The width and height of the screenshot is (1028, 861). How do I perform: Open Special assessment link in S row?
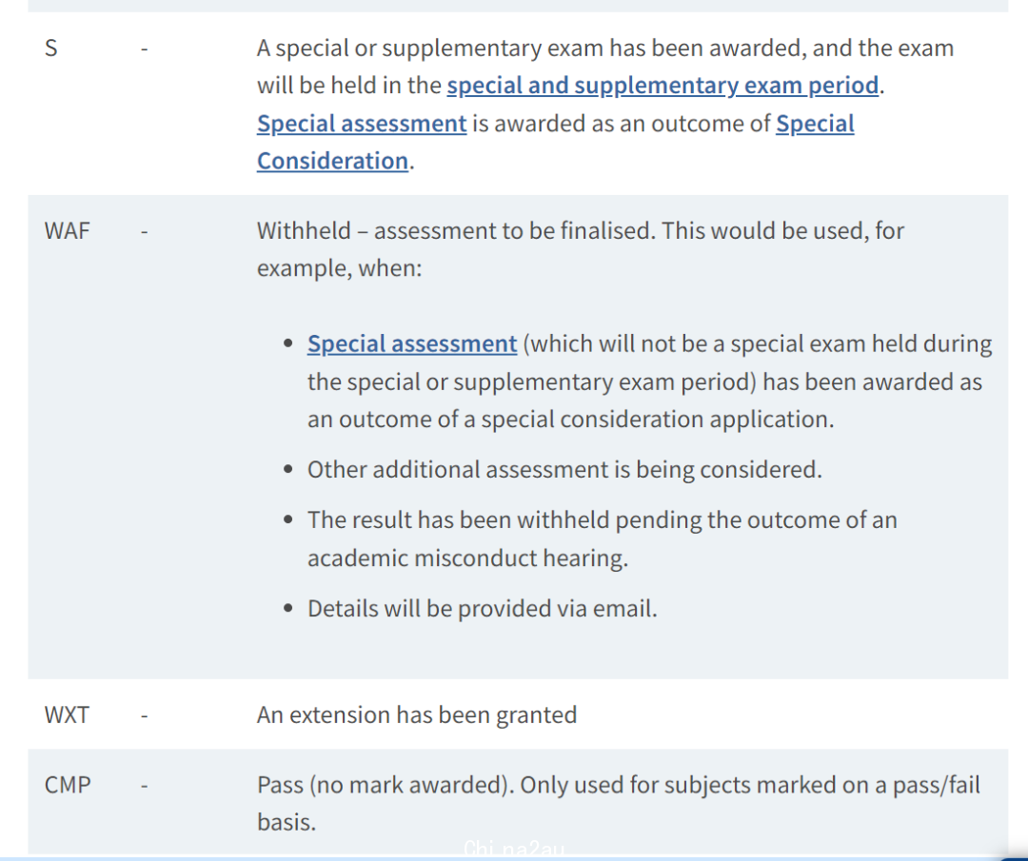[362, 124]
